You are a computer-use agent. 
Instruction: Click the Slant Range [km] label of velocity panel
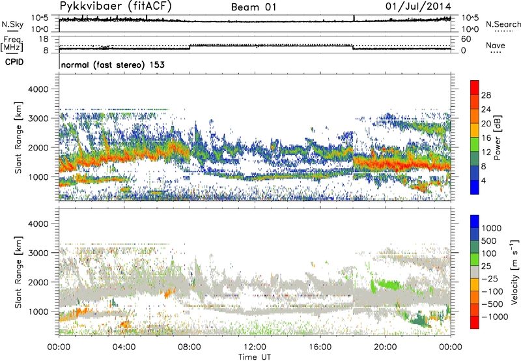point(18,272)
